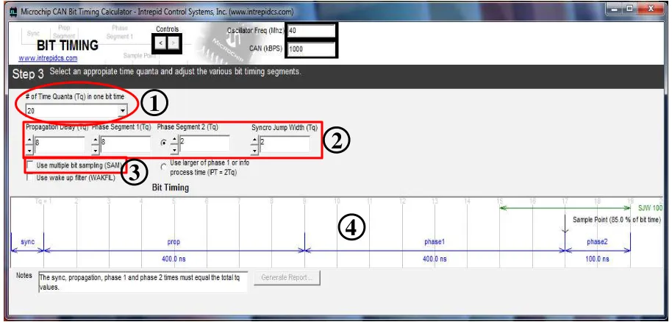
Task: Click the Syncro Jump Width value field
Action: click(x=285, y=144)
